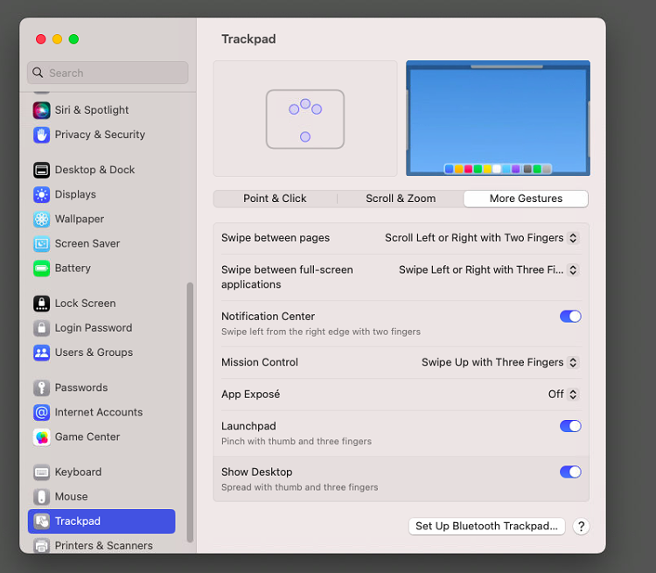Click the Displays sun icon

[x=41, y=194]
